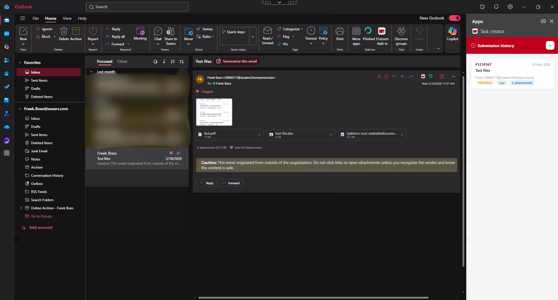Open the Report phishing shield button
The image size is (558, 300).
tap(93, 36)
